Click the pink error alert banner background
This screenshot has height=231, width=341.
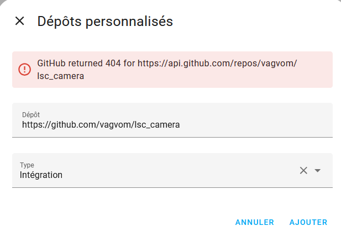click(221, 77)
